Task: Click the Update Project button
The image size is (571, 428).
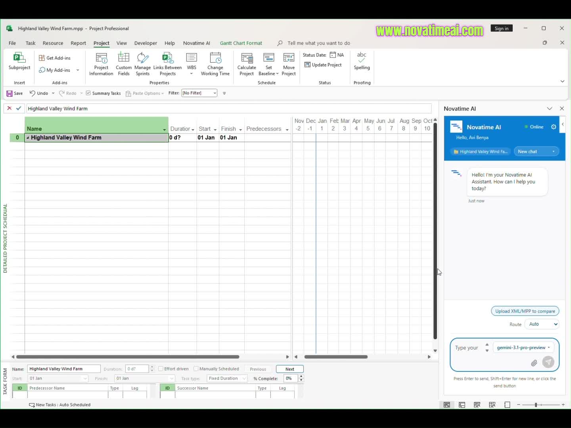Action: (x=323, y=65)
